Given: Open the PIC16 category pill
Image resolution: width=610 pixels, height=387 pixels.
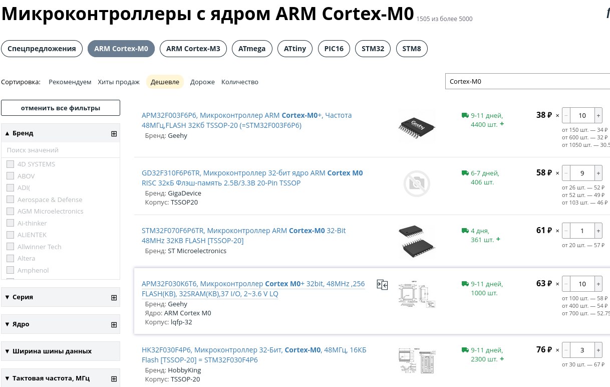Looking at the screenshot, I should (334, 49).
